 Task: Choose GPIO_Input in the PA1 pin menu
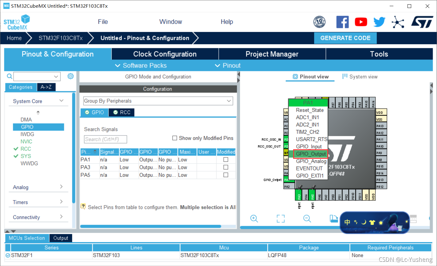tap(309, 147)
